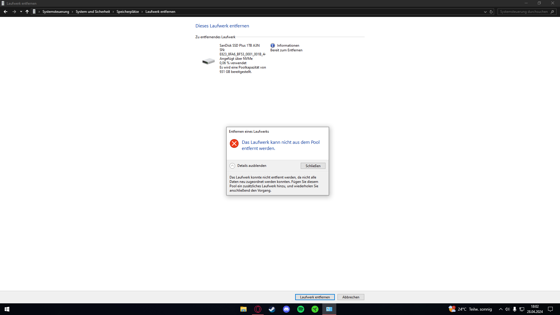Open recent locations dropdown arrow
This screenshot has width=560, height=315.
tap(21, 12)
